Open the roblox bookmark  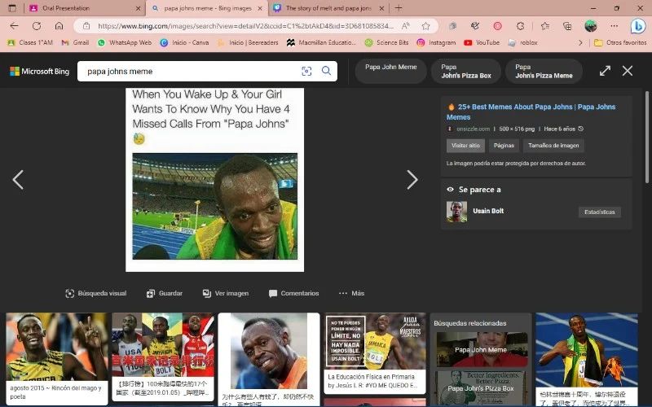pyautogui.click(x=522, y=42)
